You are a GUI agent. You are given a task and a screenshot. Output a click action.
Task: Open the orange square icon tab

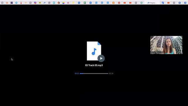(x=113, y=3)
